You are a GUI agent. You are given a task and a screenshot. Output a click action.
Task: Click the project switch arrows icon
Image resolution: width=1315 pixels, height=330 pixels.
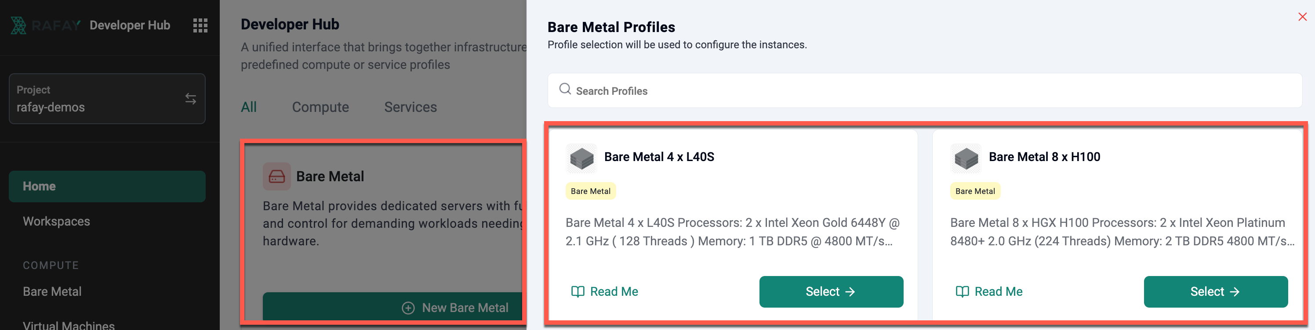click(190, 98)
